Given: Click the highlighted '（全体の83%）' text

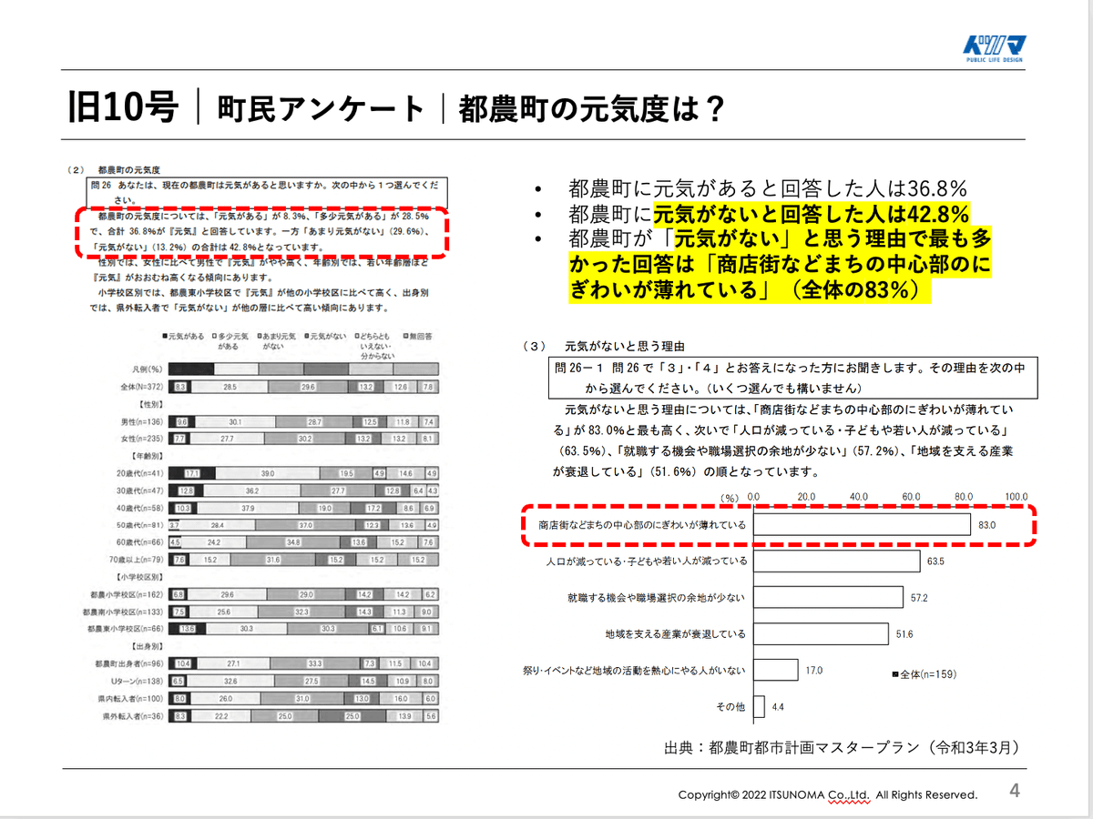Looking at the screenshot, I should tap(853, 291).
